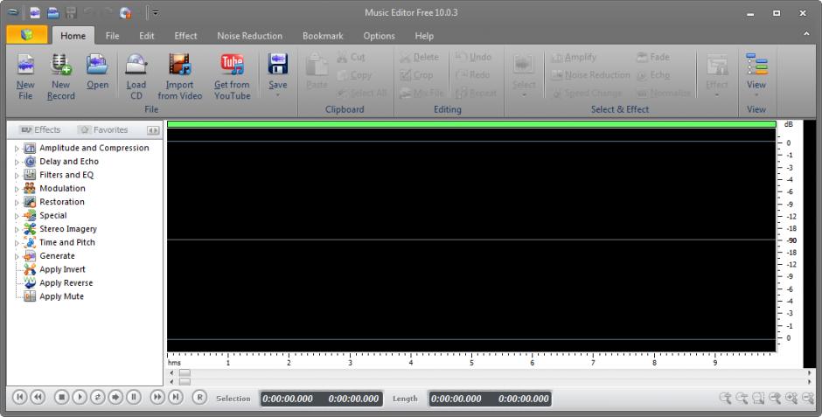
Task: Open Get from YouTube tool
Action: point(232,78)
